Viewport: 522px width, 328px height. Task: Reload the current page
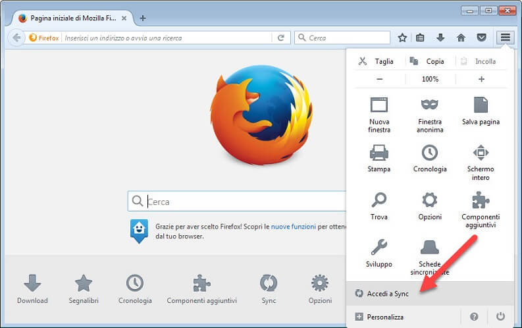point(281,38)
